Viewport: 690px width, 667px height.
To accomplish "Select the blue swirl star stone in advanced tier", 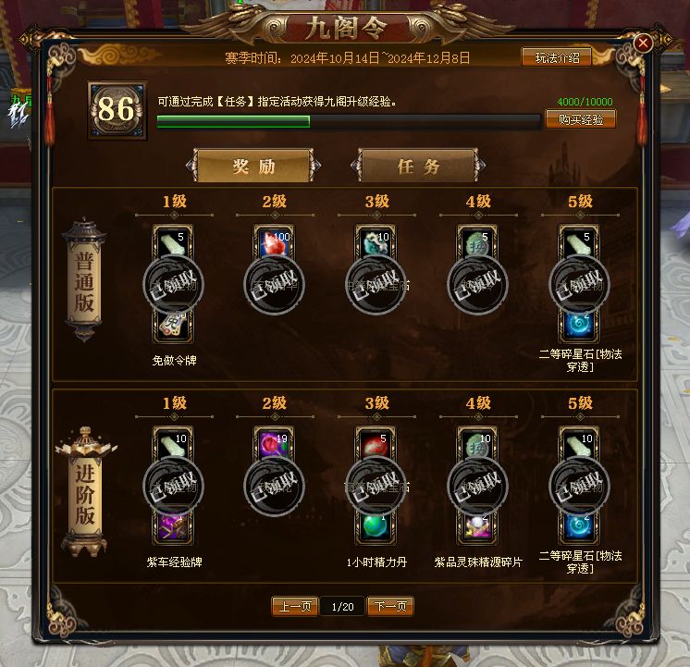I will pos(579,527).
